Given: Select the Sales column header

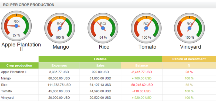Looking at the screenshot, I should point(100,65).
